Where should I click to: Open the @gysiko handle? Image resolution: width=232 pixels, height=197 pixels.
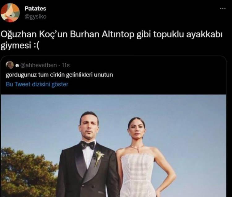coord(35,17)
